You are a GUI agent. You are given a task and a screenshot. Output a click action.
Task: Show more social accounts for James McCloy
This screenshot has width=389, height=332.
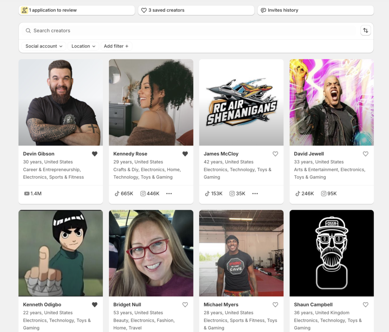pyautogui.click(x=255, y=194)
